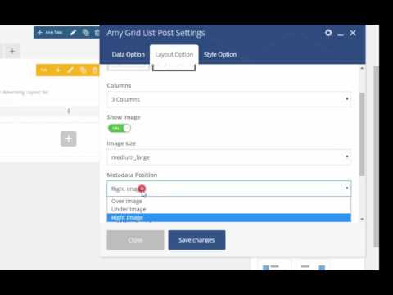This screenshot has width=393, height=295.
Task: Click the plus icon on the yellow bar
Action: click(58, 70)
